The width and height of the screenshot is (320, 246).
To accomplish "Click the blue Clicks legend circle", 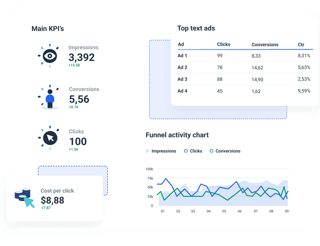I will coord(186,151).
